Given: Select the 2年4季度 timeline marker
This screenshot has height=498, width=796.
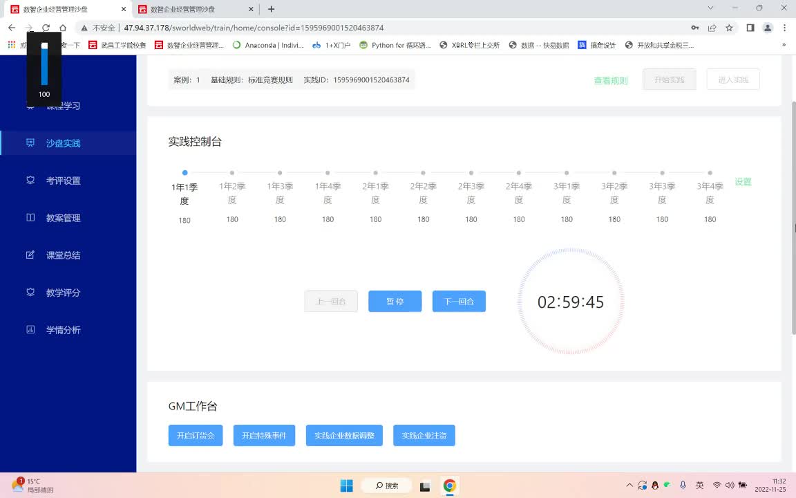Looking at the screenshot, I should [x=518, y=173].
